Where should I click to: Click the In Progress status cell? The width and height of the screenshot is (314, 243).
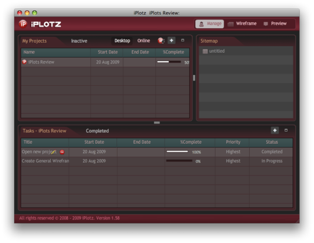[272, 161]
